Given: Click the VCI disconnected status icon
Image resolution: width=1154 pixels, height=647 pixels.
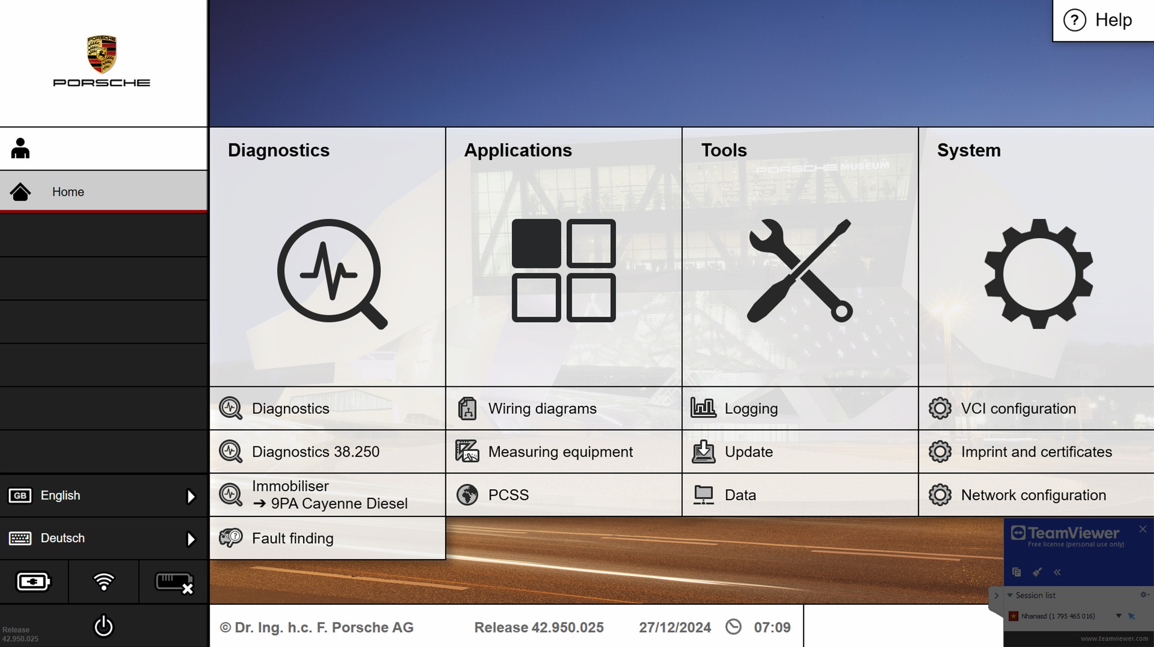Looking at the screenshot, I should pos(174,583).
